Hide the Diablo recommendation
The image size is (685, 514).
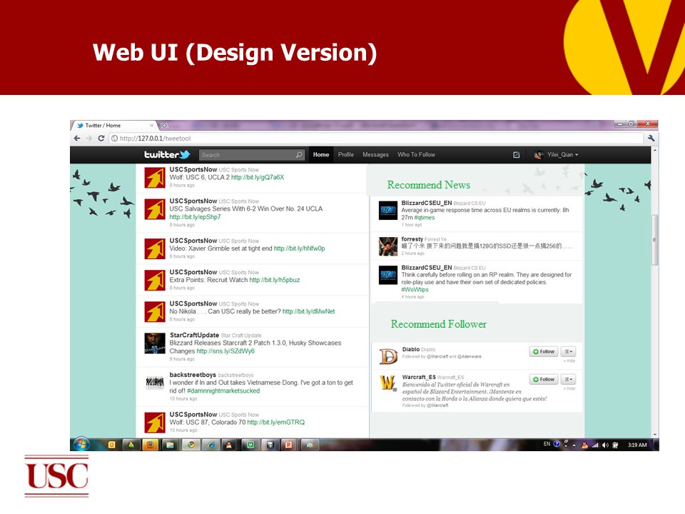click(569, 361)
